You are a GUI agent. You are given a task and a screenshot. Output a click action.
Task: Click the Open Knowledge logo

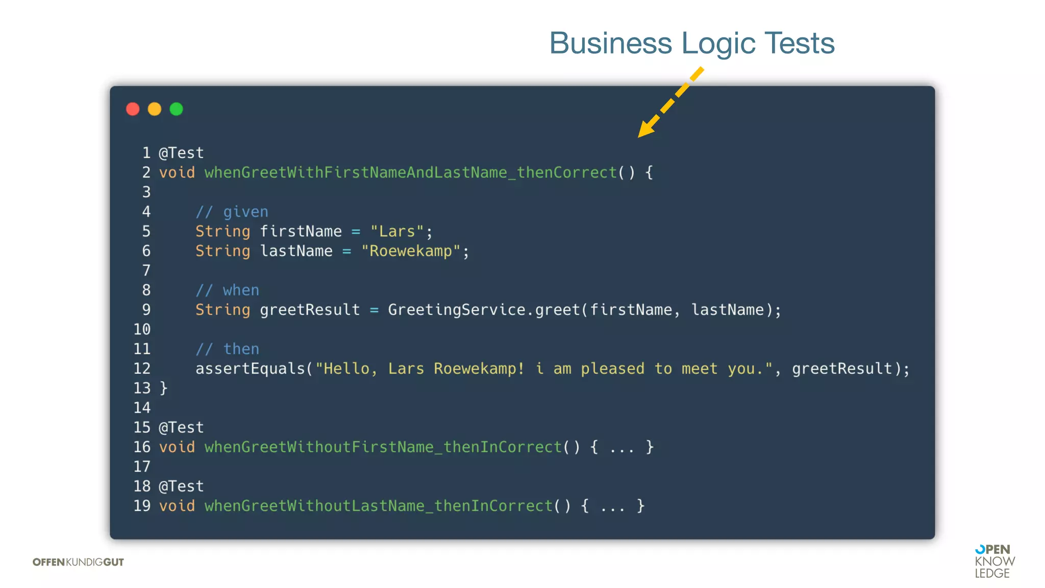[994, 561]
